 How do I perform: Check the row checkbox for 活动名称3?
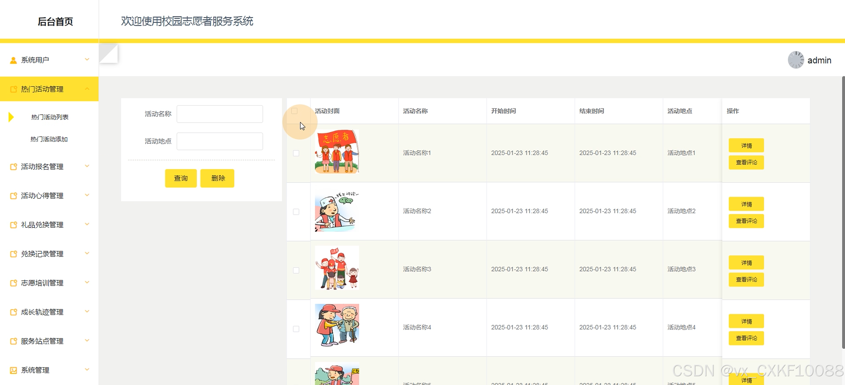296,270
